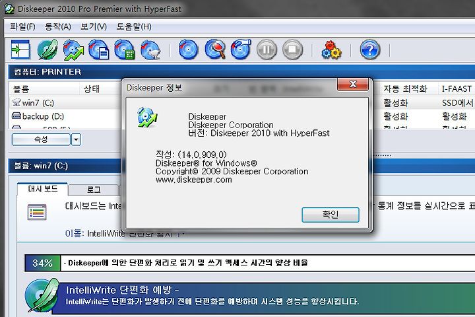Click the 볼륨 column header
The image size is (475, 317).
click(45, 89)
